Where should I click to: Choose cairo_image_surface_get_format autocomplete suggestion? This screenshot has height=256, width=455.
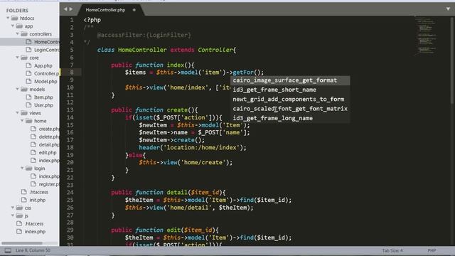point(290,80)
